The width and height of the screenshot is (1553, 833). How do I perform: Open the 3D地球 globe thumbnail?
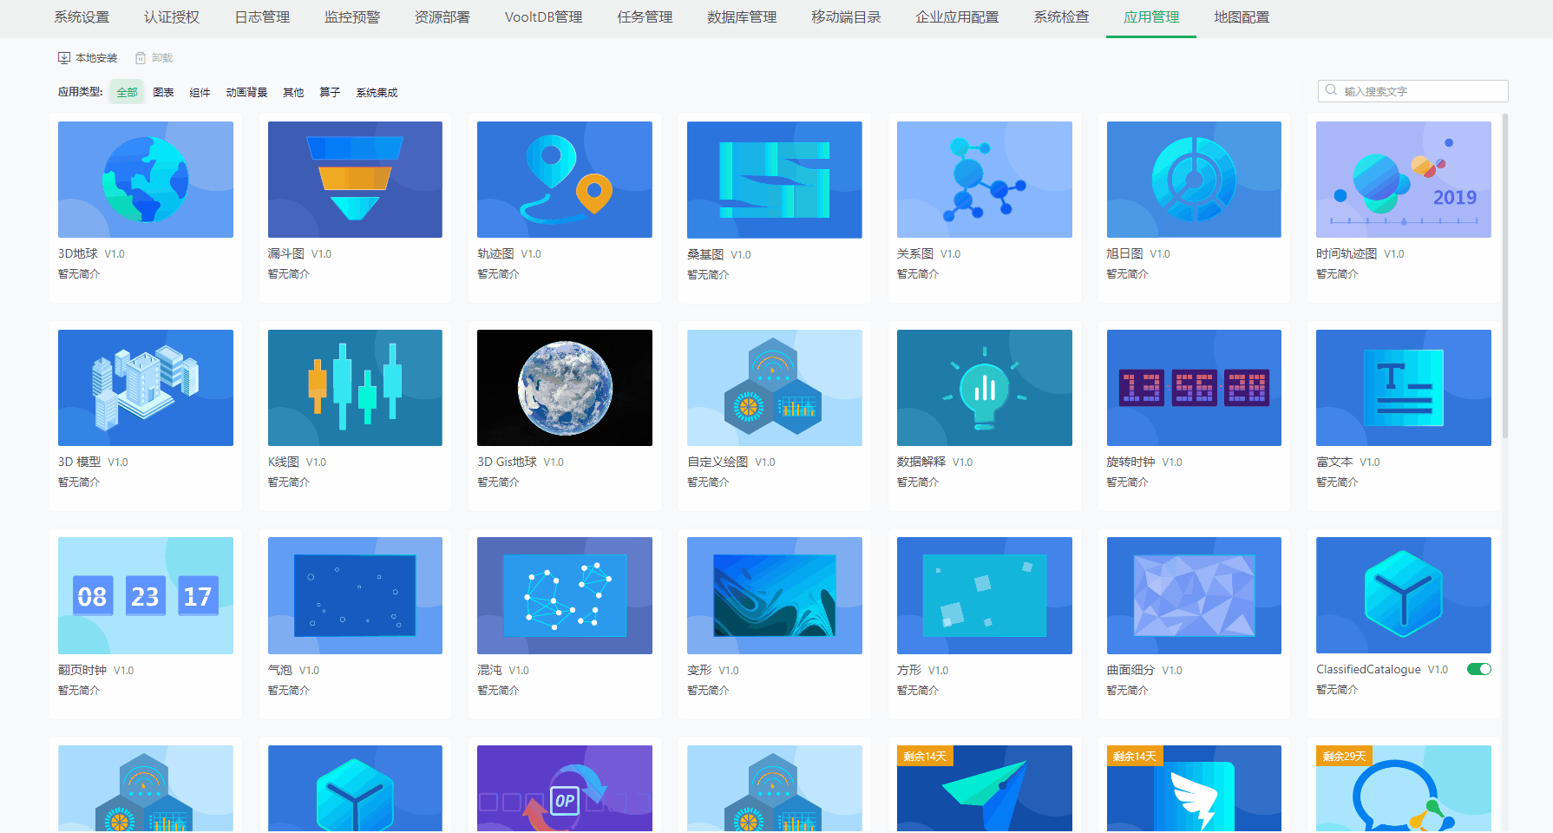pyautogui.click(x=146, y=180)
